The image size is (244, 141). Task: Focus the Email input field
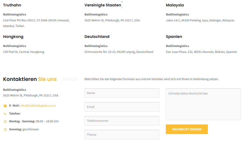point(122,107)
